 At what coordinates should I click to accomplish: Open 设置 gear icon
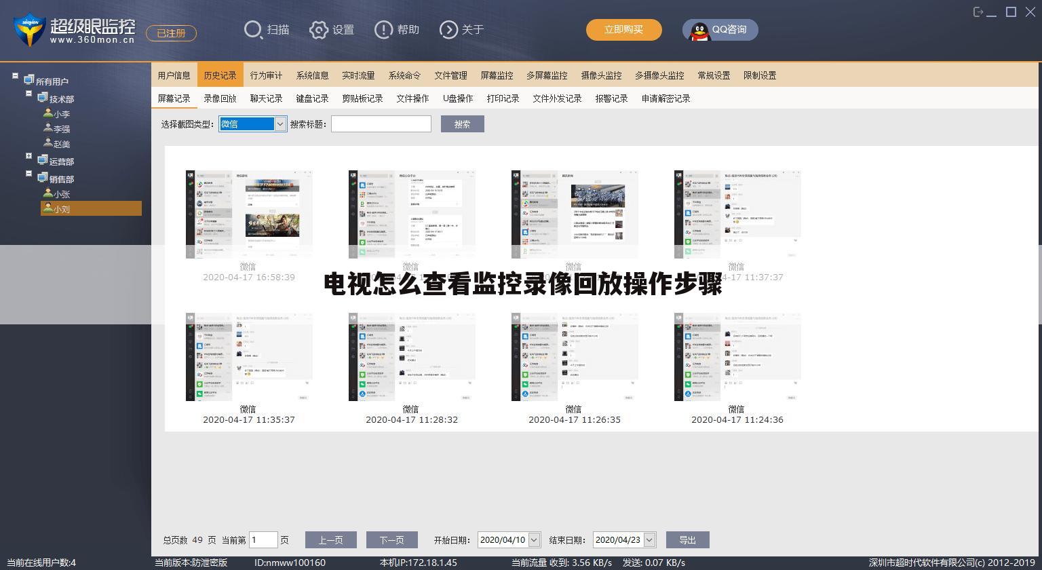pos(318,30)
